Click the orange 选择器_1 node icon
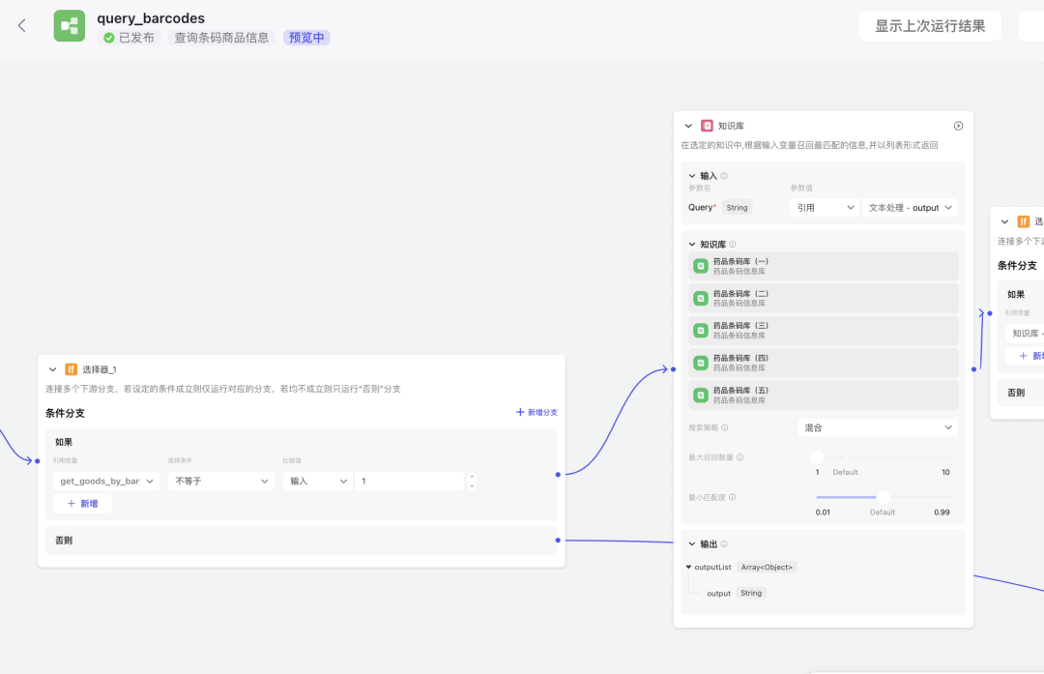This screenshot has height=674, width=1044. point(72,369)
